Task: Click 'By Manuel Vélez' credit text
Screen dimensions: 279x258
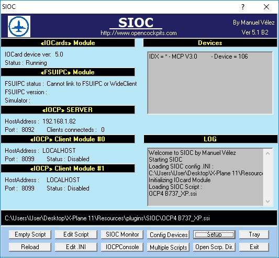Action: (x=254, y=23)
